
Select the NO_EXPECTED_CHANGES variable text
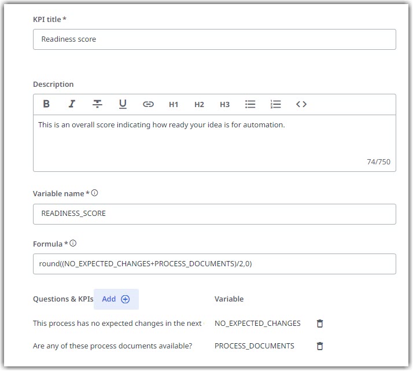click(257, 324)
